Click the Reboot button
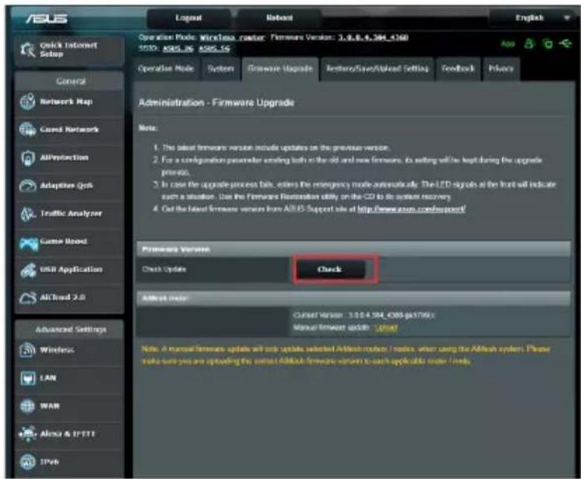This screenshot has width=581, height=479. coord(280,18)
